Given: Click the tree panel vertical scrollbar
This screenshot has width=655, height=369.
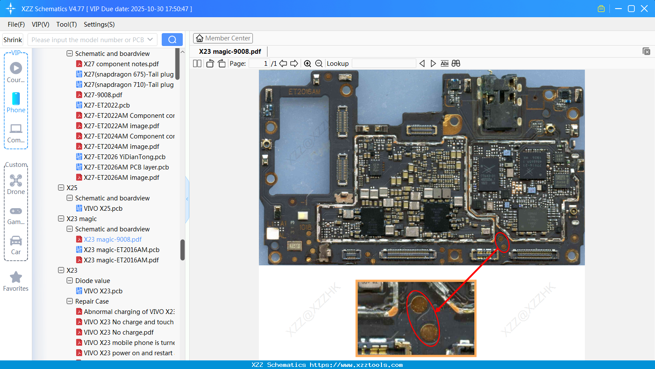Looking at the screenshot, I should 182,250.
